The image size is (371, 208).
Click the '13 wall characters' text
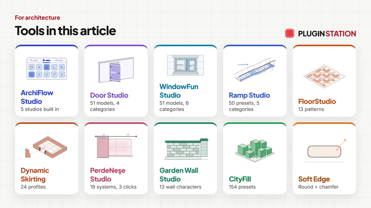pos(180,187)
